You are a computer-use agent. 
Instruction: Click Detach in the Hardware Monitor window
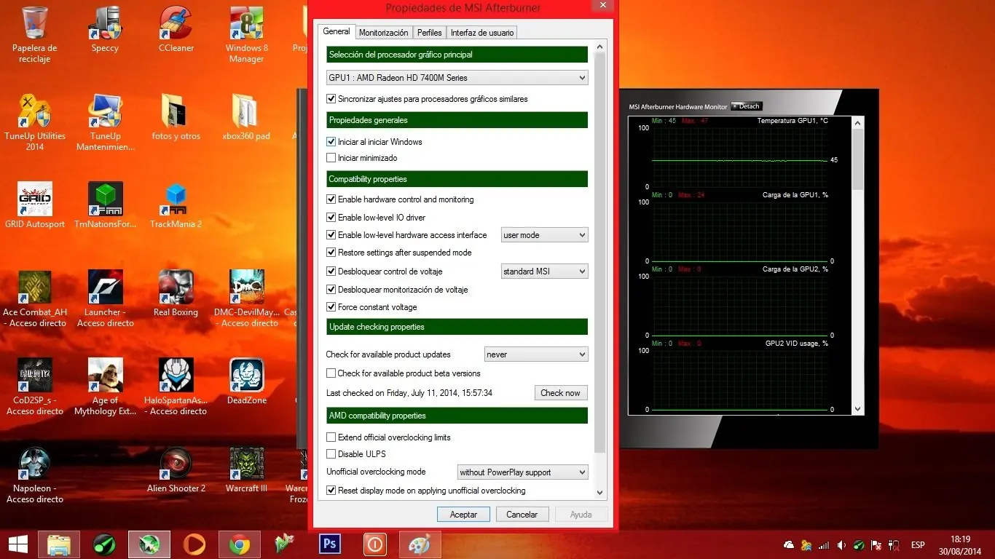click(747, 106)
